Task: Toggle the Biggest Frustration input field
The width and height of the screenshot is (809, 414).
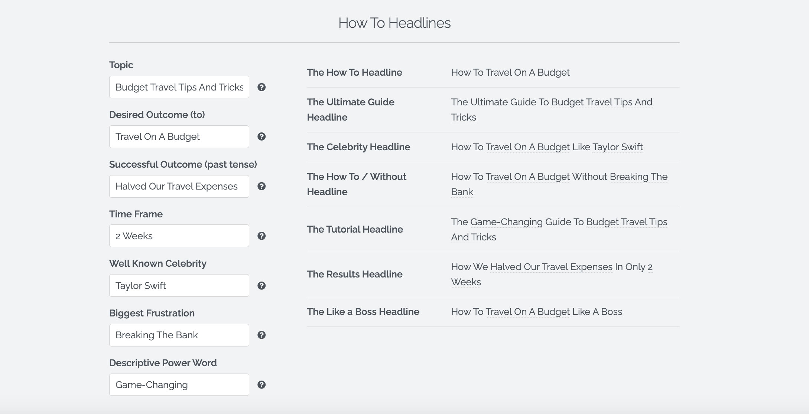Action: coord(179,335)
